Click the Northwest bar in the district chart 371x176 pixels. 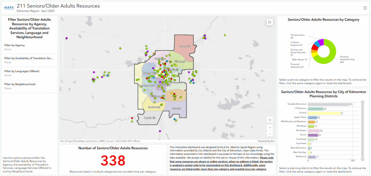[x=314, y=131]
